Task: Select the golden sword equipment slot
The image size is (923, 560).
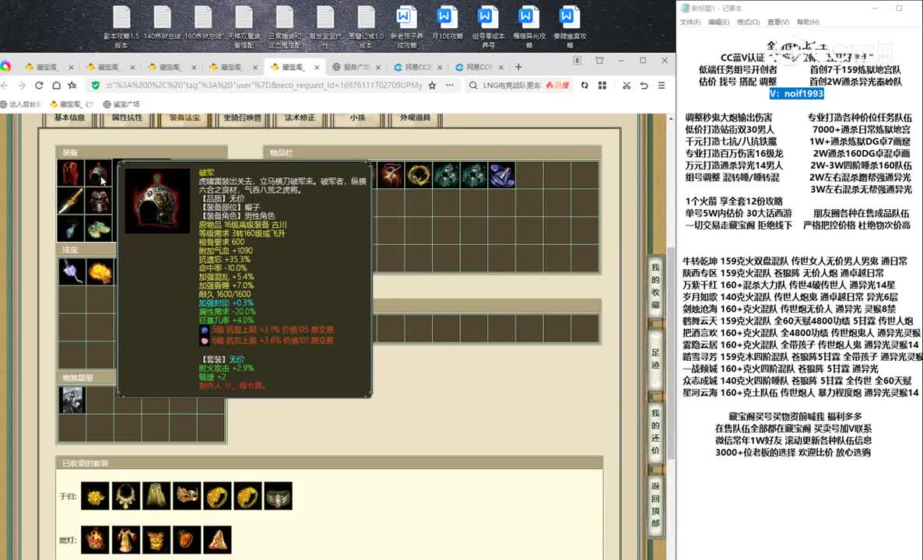Action: (72, 201)
